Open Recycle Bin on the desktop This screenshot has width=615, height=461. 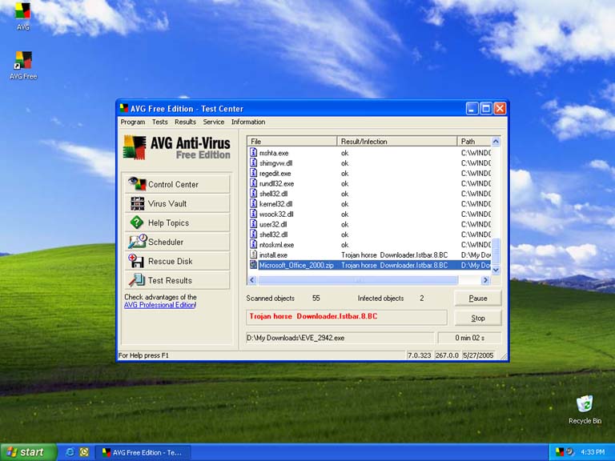(x=585, y=405)
